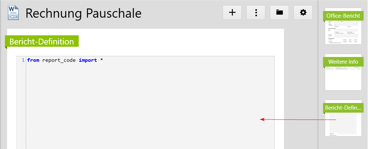Select the Office-Bericht section label
Image resolution: width=368 pixels, height=149 pixels.
click(x=343, y=16)
